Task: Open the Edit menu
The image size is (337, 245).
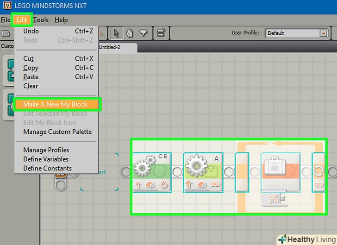Action: point(21,20)
